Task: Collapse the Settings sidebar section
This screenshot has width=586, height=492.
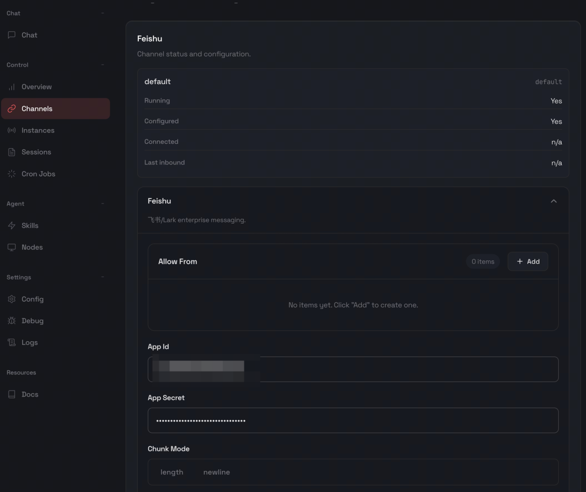Action: tap(103, 277)
